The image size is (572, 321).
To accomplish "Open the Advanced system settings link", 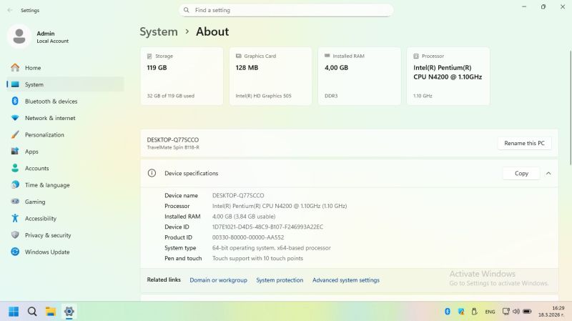I will click(345, 280).
